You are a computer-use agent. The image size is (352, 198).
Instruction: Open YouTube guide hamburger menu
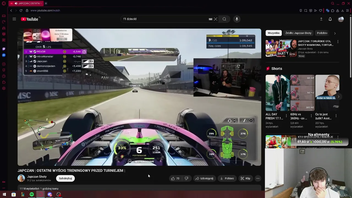tap(14, 19)
